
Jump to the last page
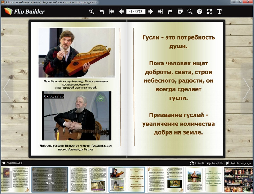tap(160, 12)
